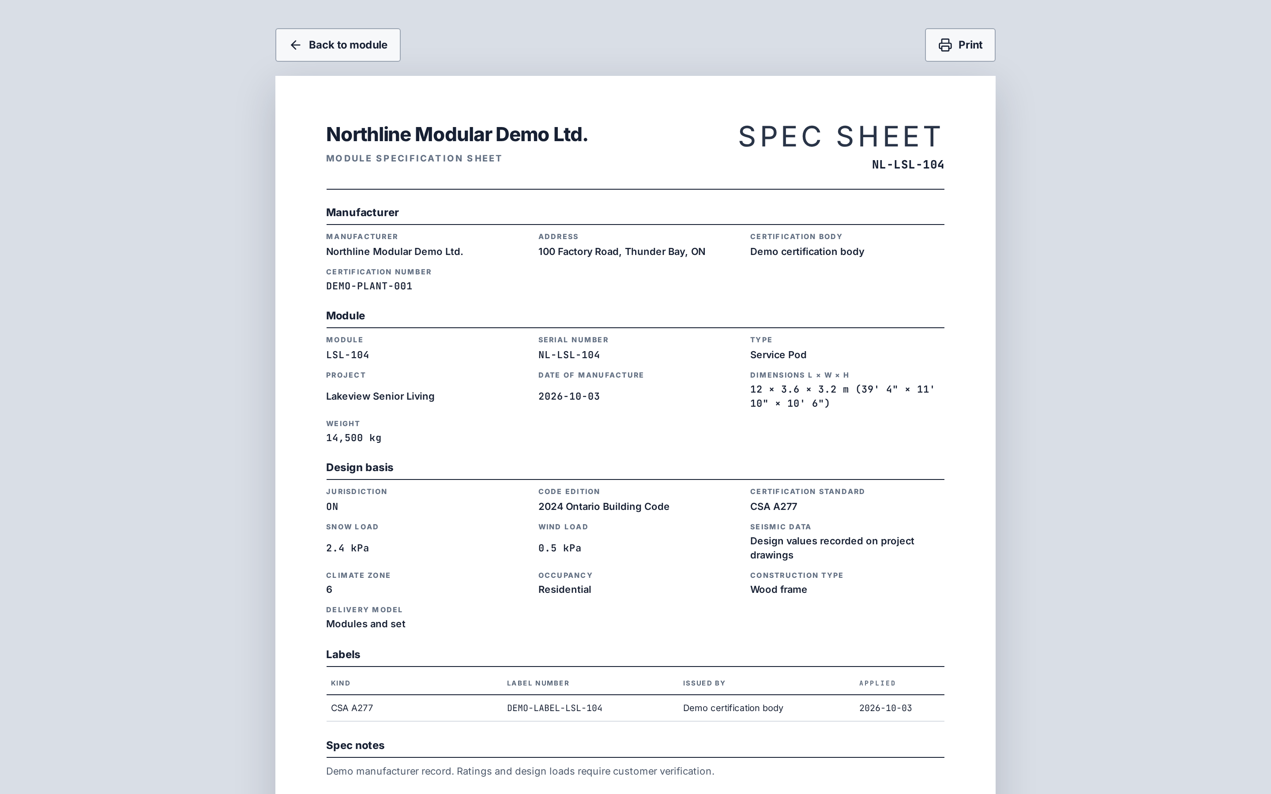Click seismic data text Design values recorded
The width and height of the screenshot is (1271, 794).
click(x=832, y=548)
